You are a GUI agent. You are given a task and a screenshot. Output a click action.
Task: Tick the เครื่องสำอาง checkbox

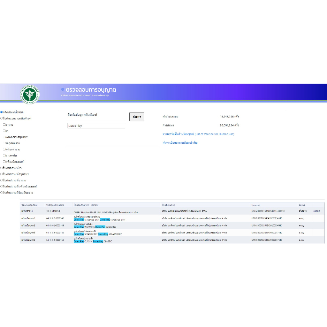coord(4,149)
